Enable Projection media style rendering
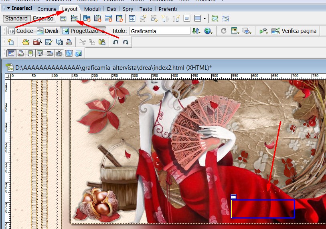This screenshot has width=326, height=229. click(40, 53)
